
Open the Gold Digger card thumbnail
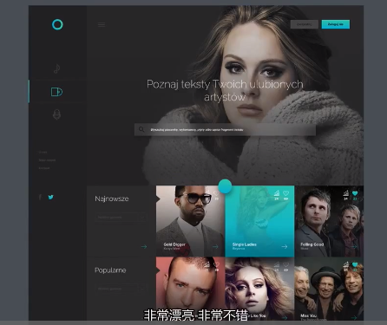(190, 221)
